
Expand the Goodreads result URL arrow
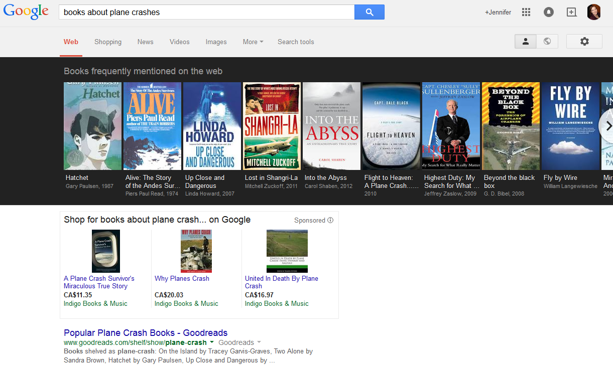click(x=212, y=342)
